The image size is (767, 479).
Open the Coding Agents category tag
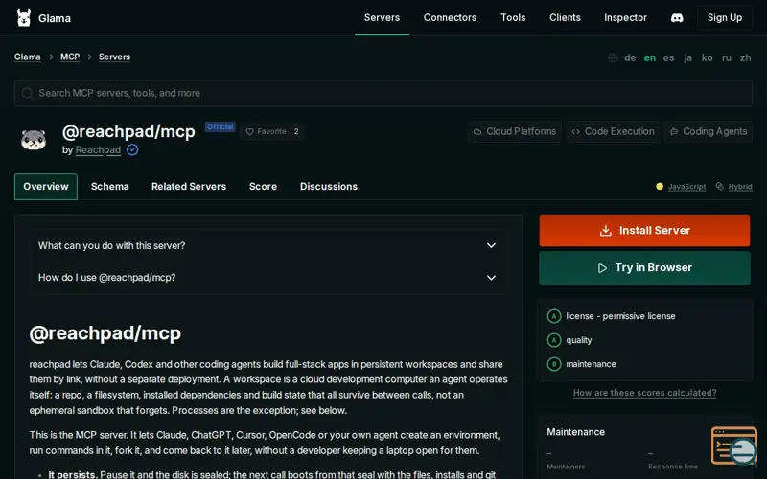click(x=709, y=131)
